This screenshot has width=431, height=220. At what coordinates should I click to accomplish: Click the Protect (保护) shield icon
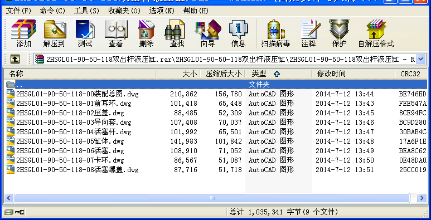click(339, 33)
